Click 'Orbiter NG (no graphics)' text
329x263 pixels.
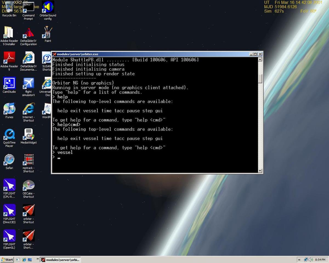(x=83, y=83)
